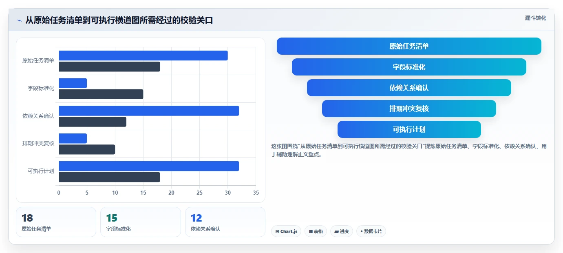Image resolution: width=563 pixels, height=253 pixels.
Task: Click the y-axis label 原始任务清单
Action: click(38, 61)
